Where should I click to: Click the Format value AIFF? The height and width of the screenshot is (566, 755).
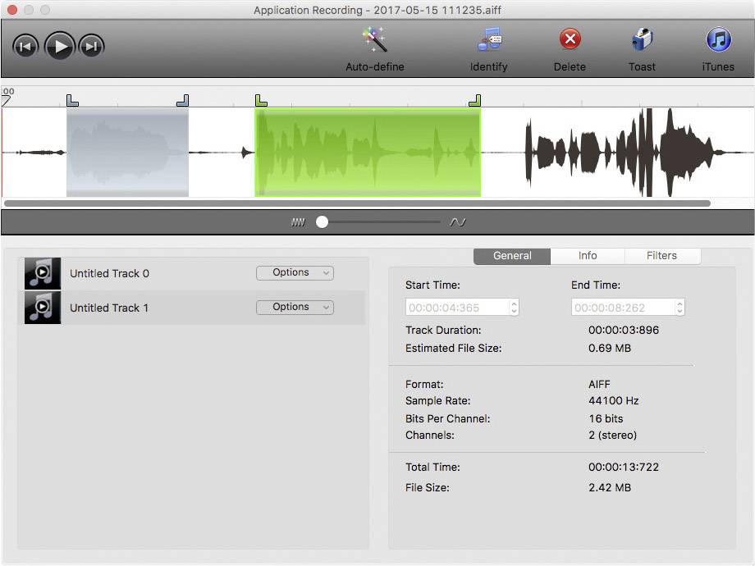pos(599,385)
